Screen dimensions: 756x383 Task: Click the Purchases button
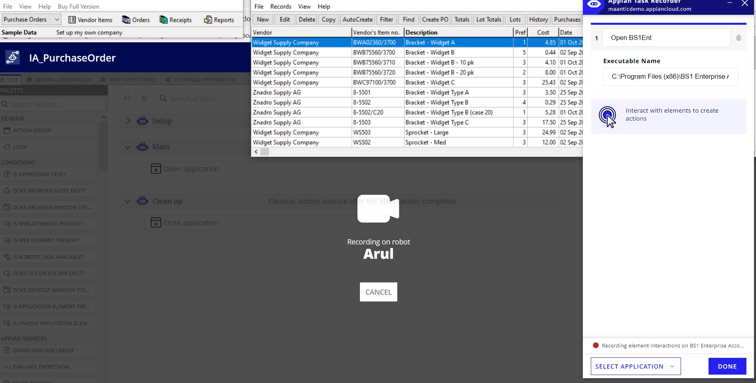(x=567, y=19)
